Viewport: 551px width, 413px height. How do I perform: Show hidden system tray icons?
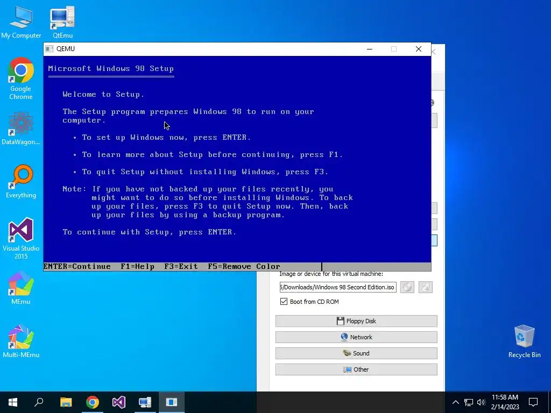pyautogui.click(x=455, y=402)
